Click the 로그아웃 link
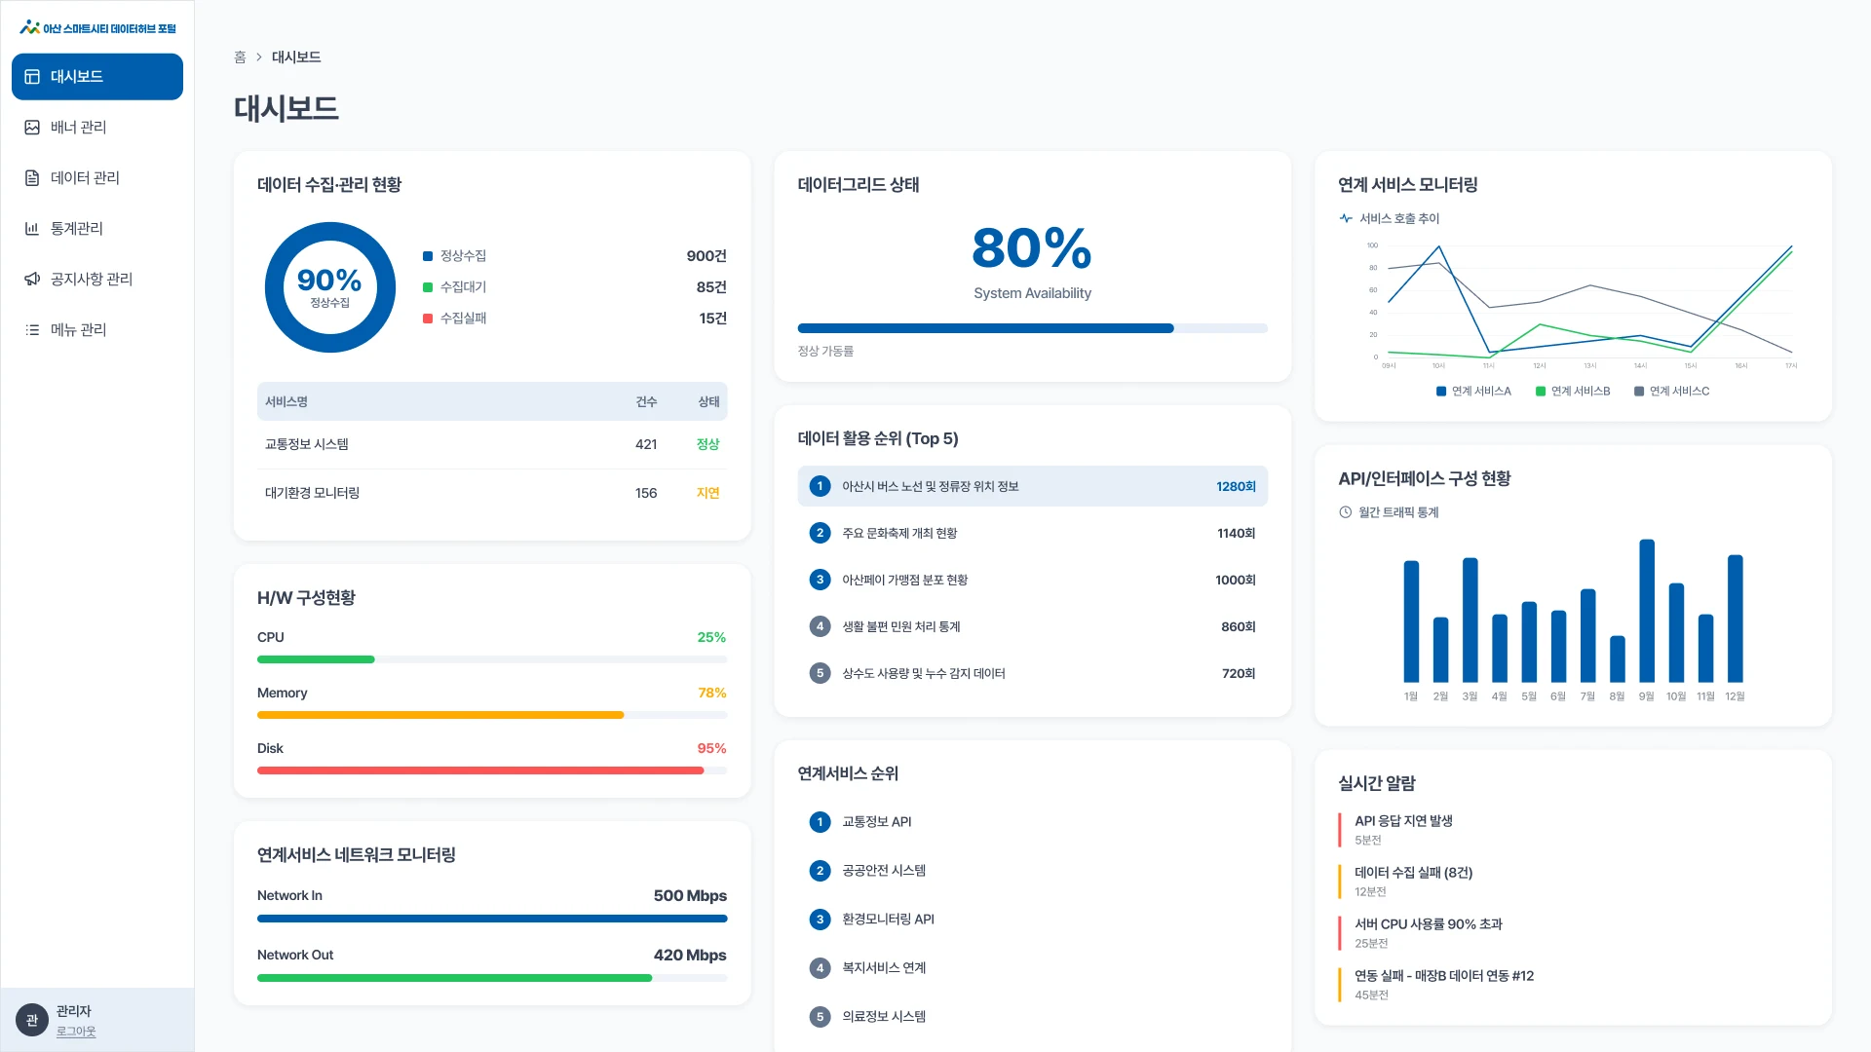This screenshot has width=1871, height=1052. tap(76, 1032)
